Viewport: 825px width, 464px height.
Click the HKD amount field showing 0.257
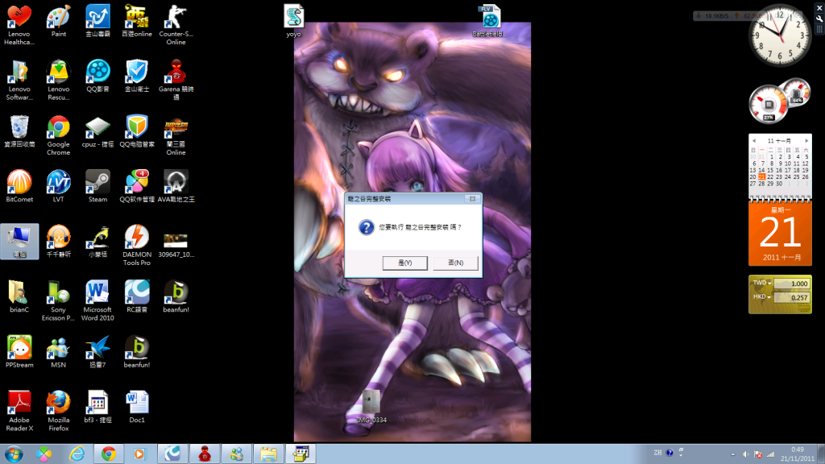792,297
